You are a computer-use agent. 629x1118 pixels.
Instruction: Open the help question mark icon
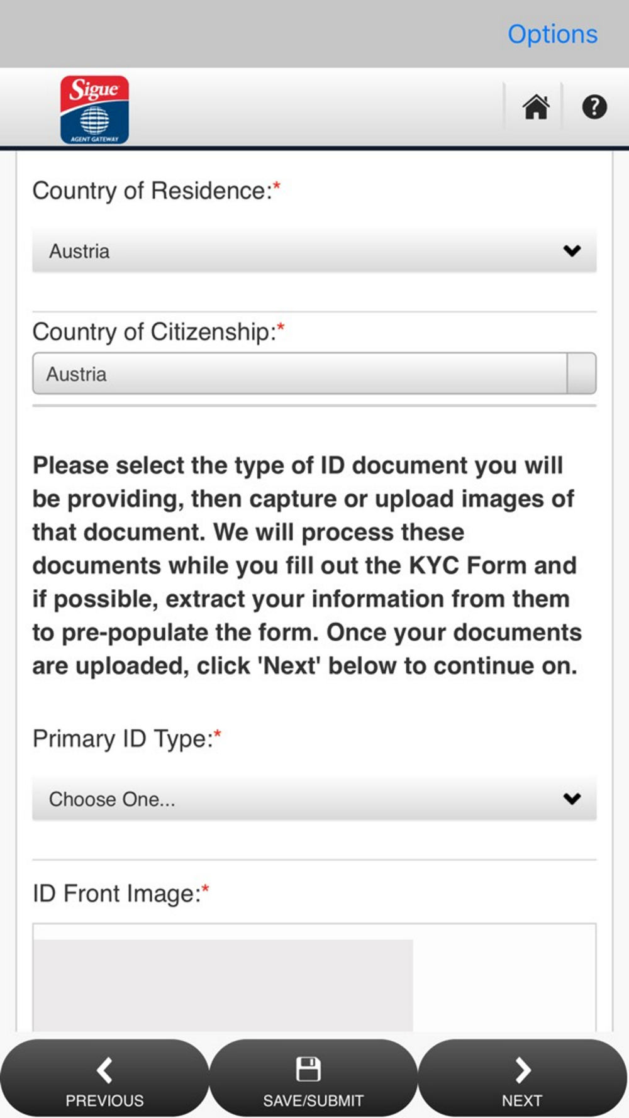[594, 107]
